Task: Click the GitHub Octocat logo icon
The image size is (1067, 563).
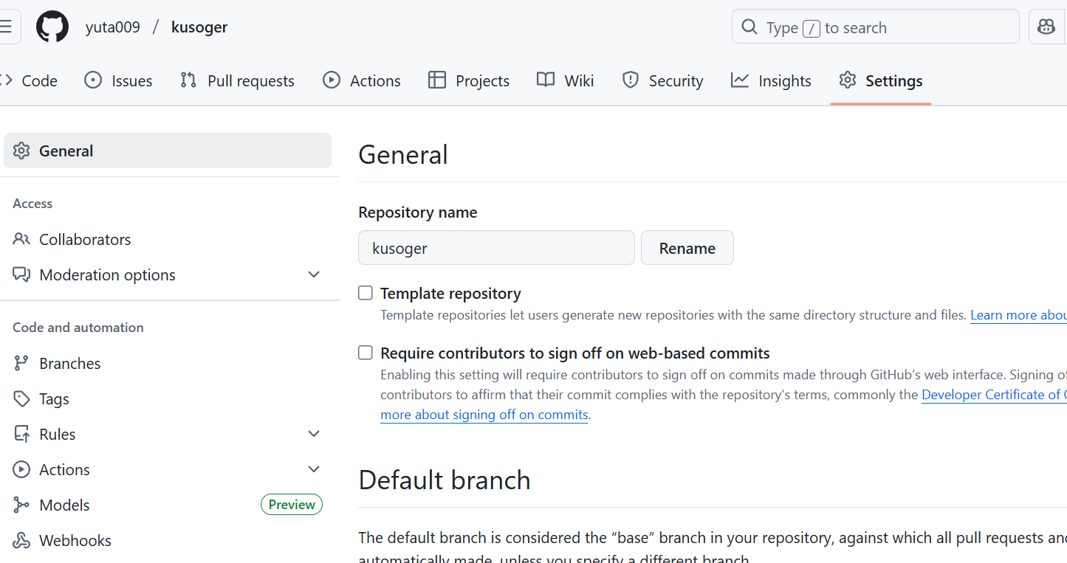Action: (52, 27)
